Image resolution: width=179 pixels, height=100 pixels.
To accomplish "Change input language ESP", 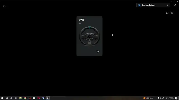I will 166,98.
